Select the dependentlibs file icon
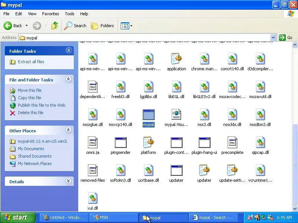 pos(92,87)
